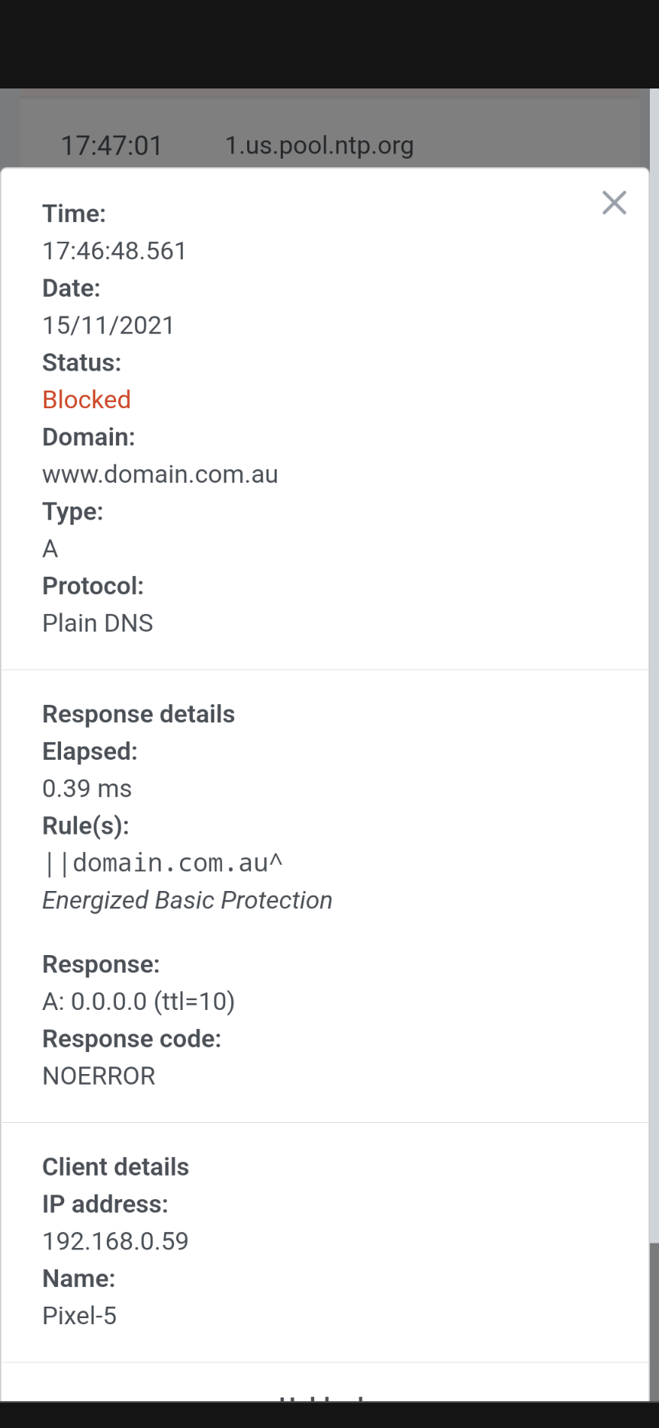Click the NOERROR response code
This screenshot has width=659, height=1428.
point(99,1076)
